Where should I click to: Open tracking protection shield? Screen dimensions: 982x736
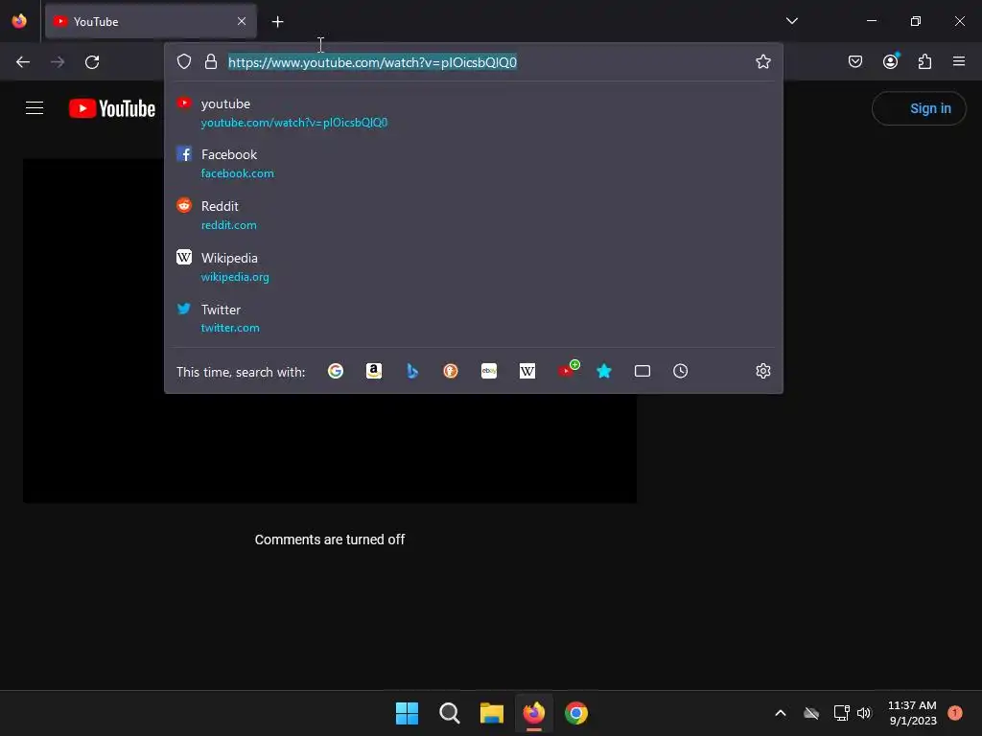(x=184, y=61)
